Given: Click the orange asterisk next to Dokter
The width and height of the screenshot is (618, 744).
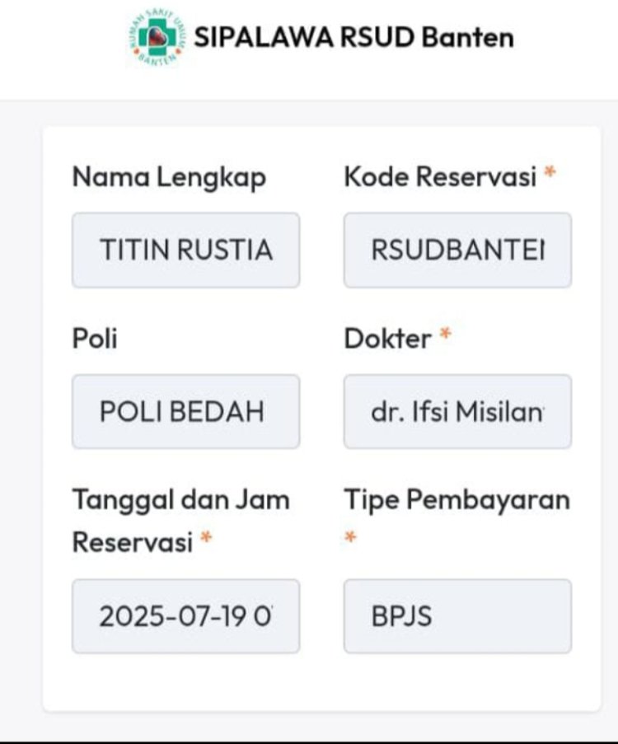Looking at the screenshot, I should click(x=445, y=335).
